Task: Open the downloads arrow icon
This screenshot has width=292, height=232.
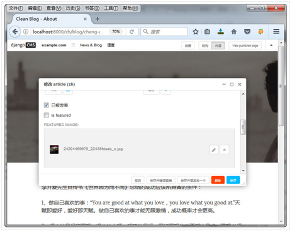Action: tap(220, 32)
